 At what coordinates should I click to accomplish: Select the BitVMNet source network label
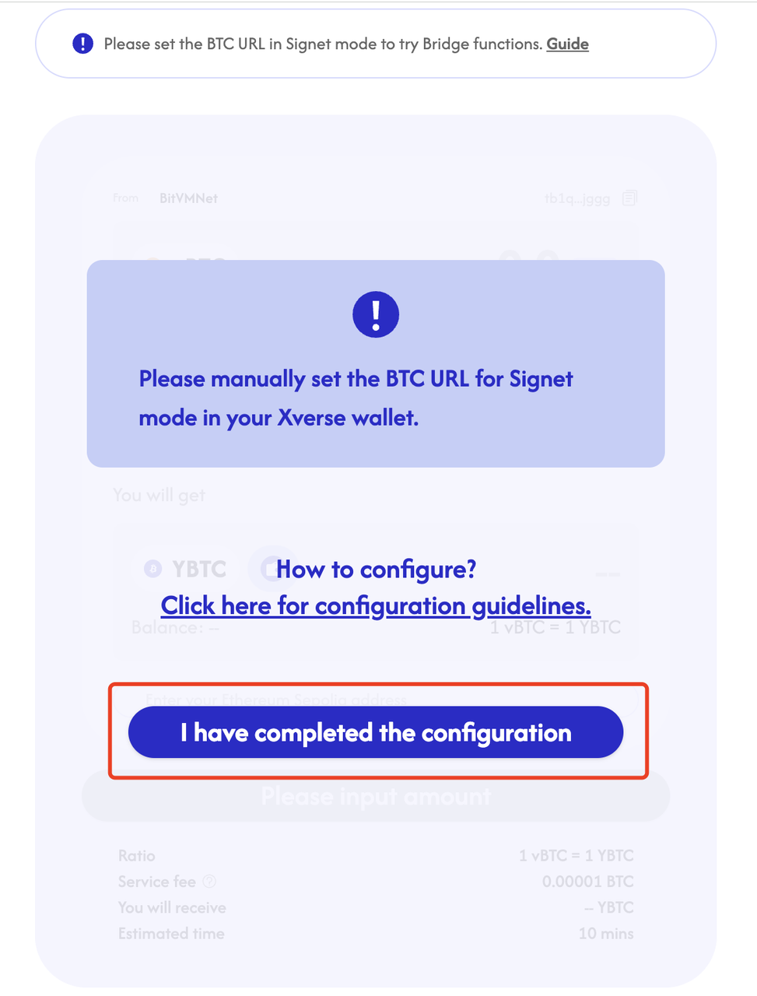click(x=188, y=198)
